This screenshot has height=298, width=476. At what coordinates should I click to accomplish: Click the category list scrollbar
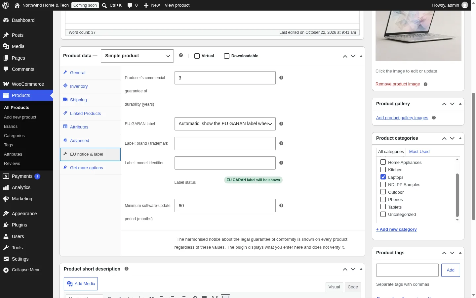tap(457, 195)
